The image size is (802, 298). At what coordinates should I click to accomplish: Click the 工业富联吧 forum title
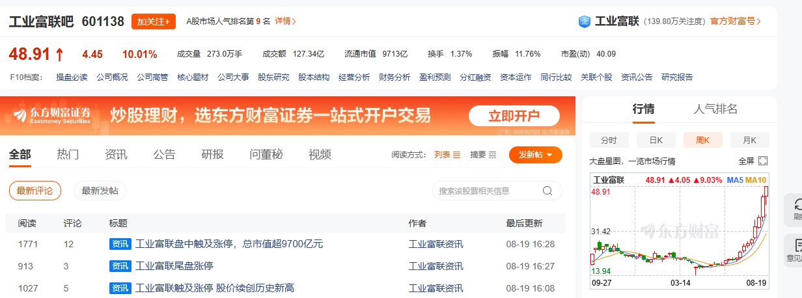tap(40, 21)
